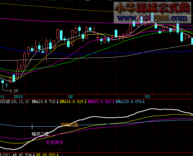This screenshot has width=193, height=156.
Task: Click the 8.25 lowest price label
Action: pos(14,91)
